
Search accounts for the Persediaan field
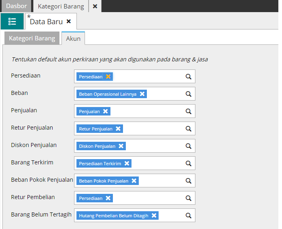point(188,77)
